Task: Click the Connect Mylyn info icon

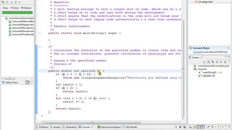Action: [191, 48]
